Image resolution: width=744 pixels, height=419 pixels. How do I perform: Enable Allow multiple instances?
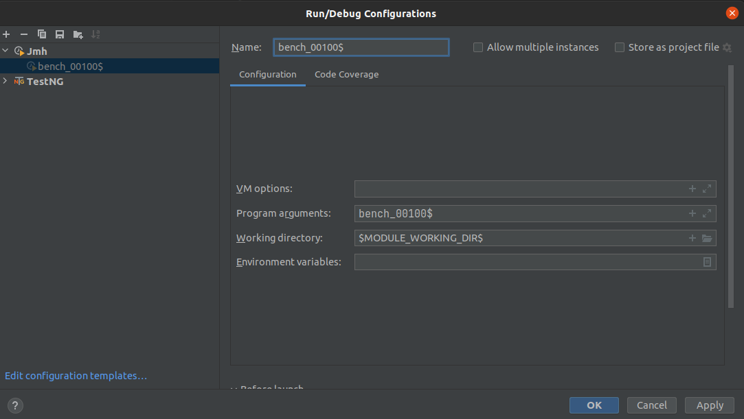point(477,47)
